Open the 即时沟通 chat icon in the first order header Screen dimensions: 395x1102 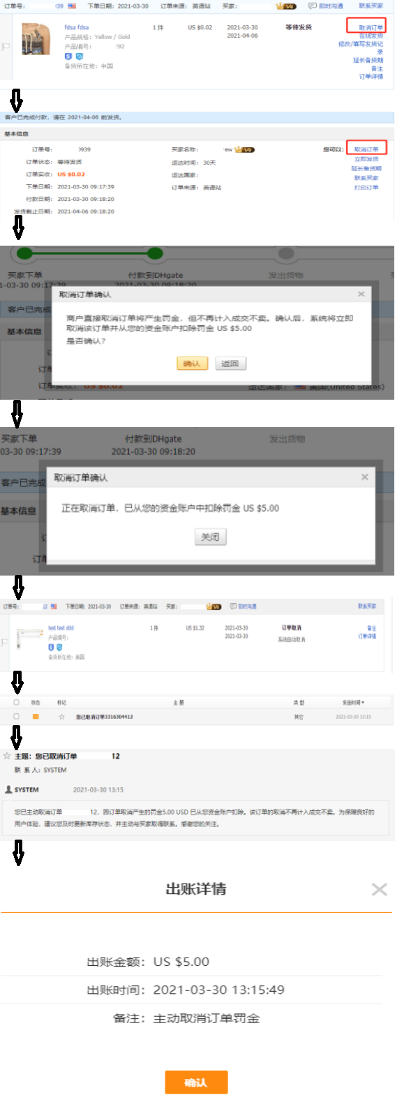click(313, 6)
